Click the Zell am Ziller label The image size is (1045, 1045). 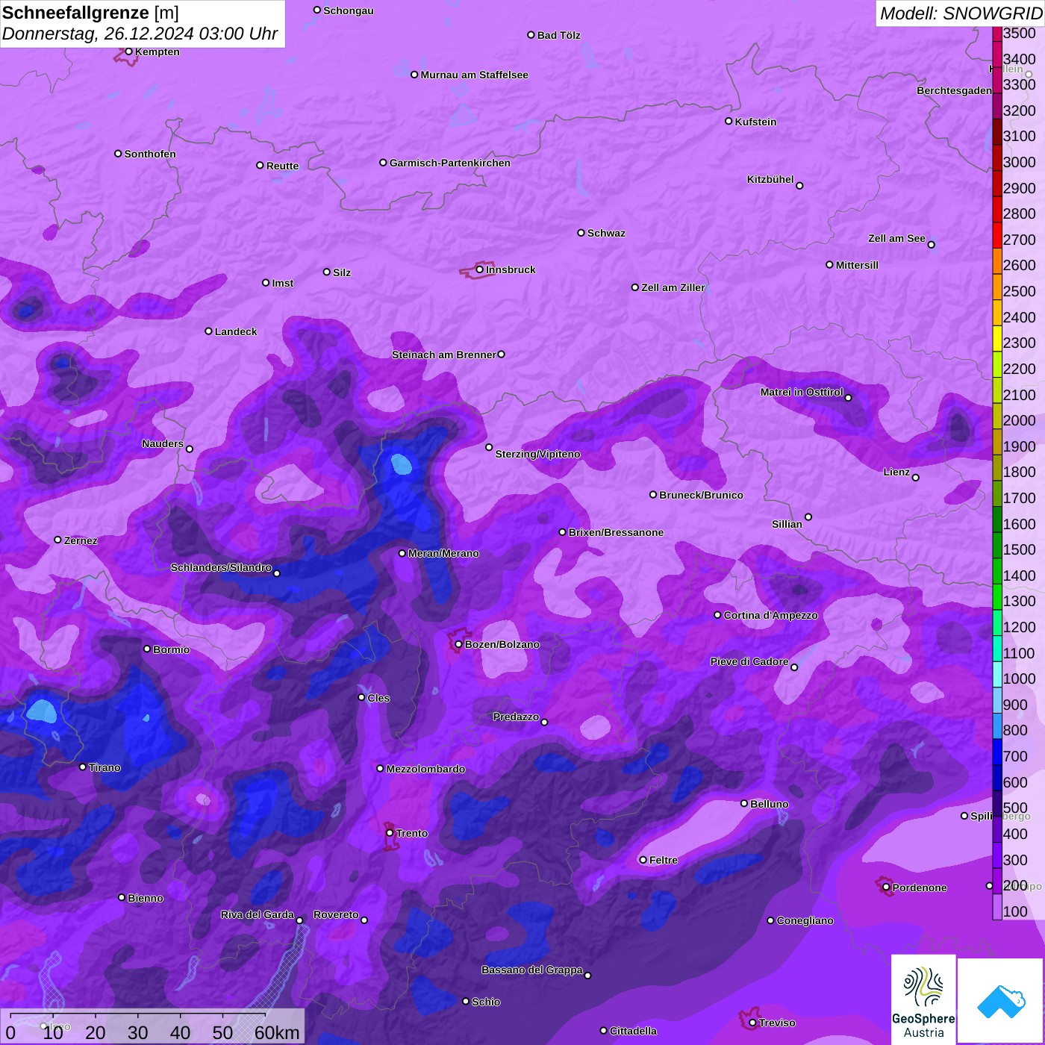pos(673,287)
